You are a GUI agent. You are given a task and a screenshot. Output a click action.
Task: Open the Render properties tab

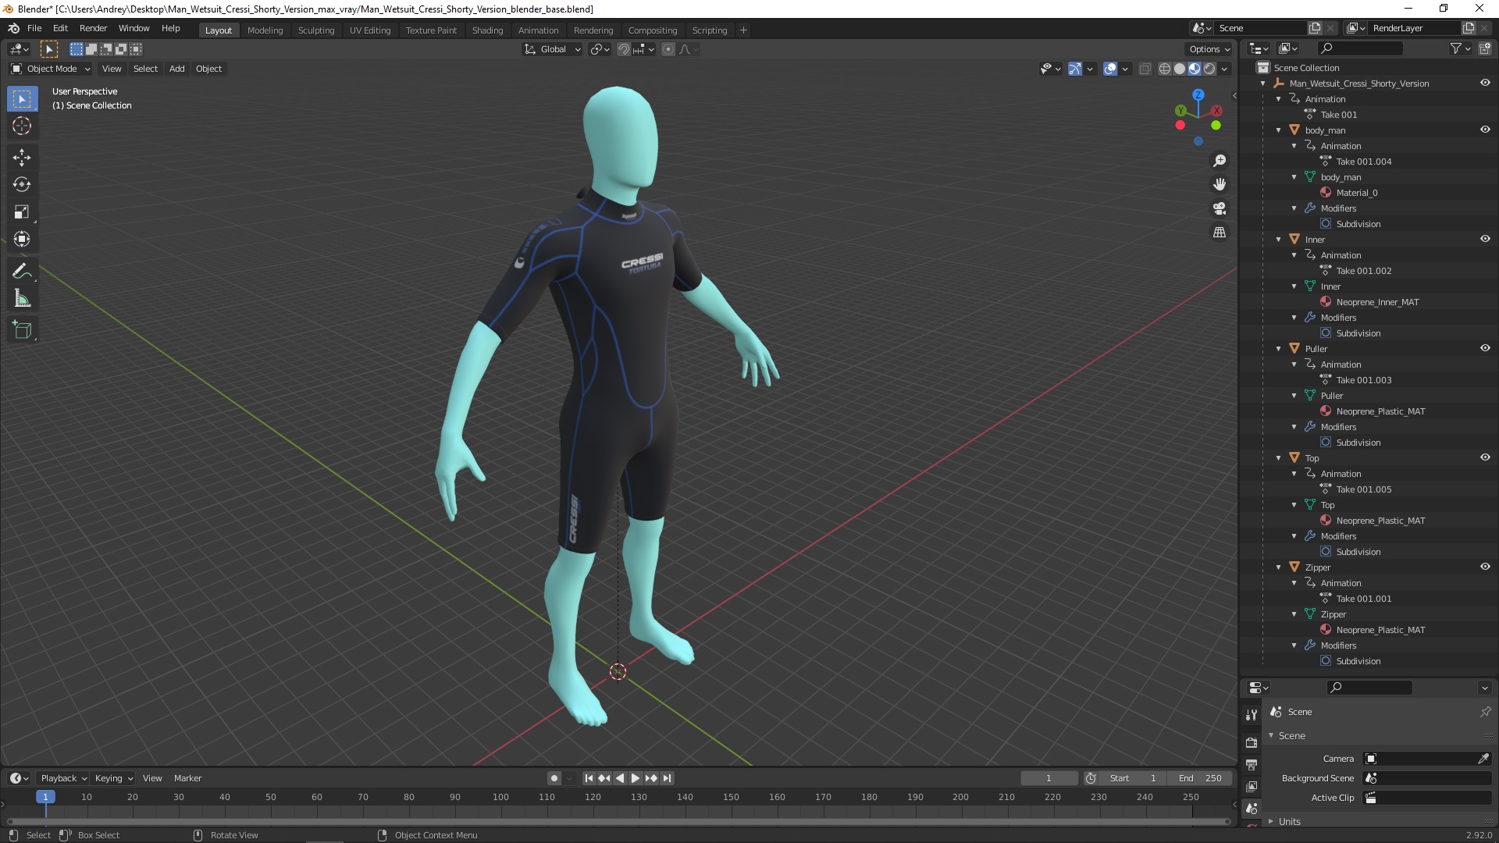(1252, 742)
